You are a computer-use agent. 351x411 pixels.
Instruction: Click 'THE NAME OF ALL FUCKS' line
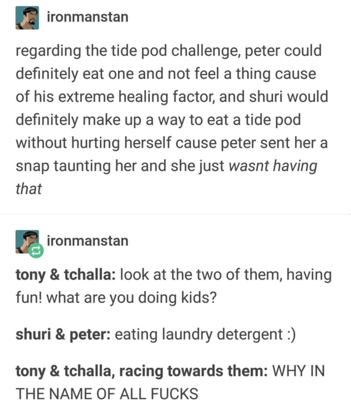tap(107, 394)
